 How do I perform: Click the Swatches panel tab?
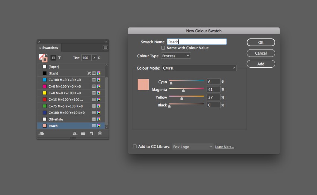click(50, 48)
